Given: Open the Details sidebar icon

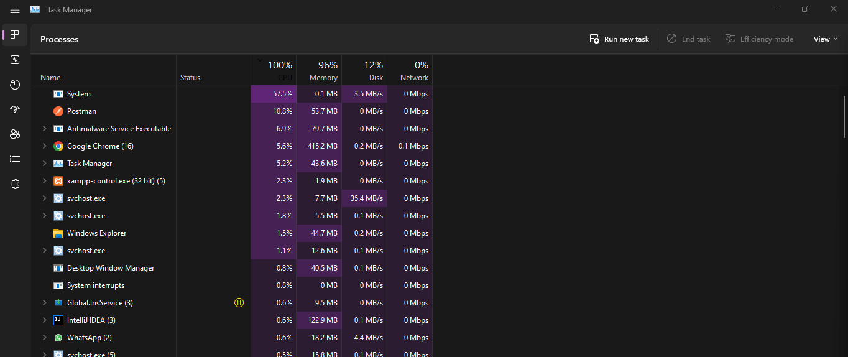Looking at the screenshot, I should 15,159.
